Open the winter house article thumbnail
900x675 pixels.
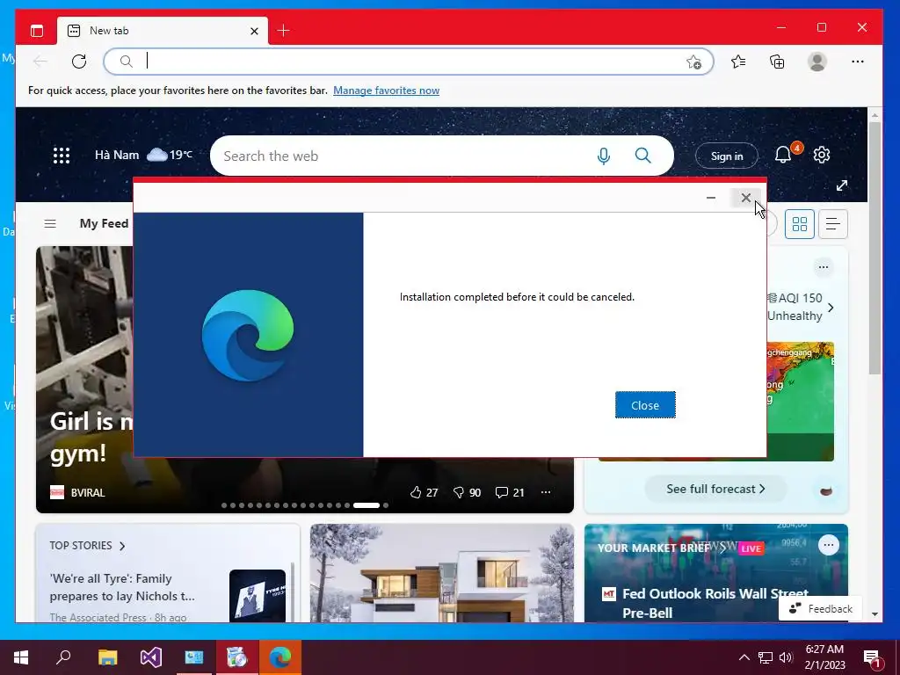pyautogui.click(x=442, y=573)
